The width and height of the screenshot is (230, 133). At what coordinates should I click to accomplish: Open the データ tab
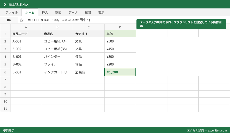(73, 13)
